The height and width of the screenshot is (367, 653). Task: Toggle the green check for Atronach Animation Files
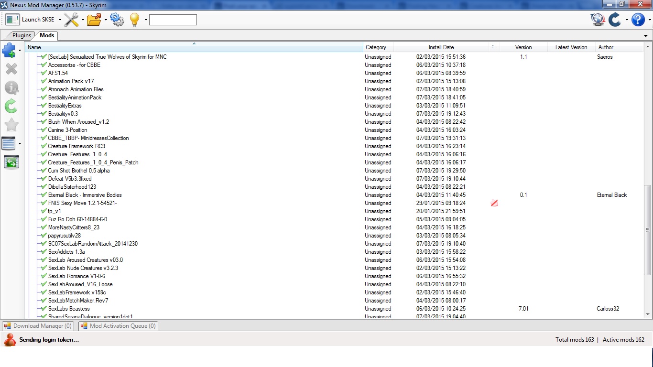pyautogui.click(x=44, y=89)
